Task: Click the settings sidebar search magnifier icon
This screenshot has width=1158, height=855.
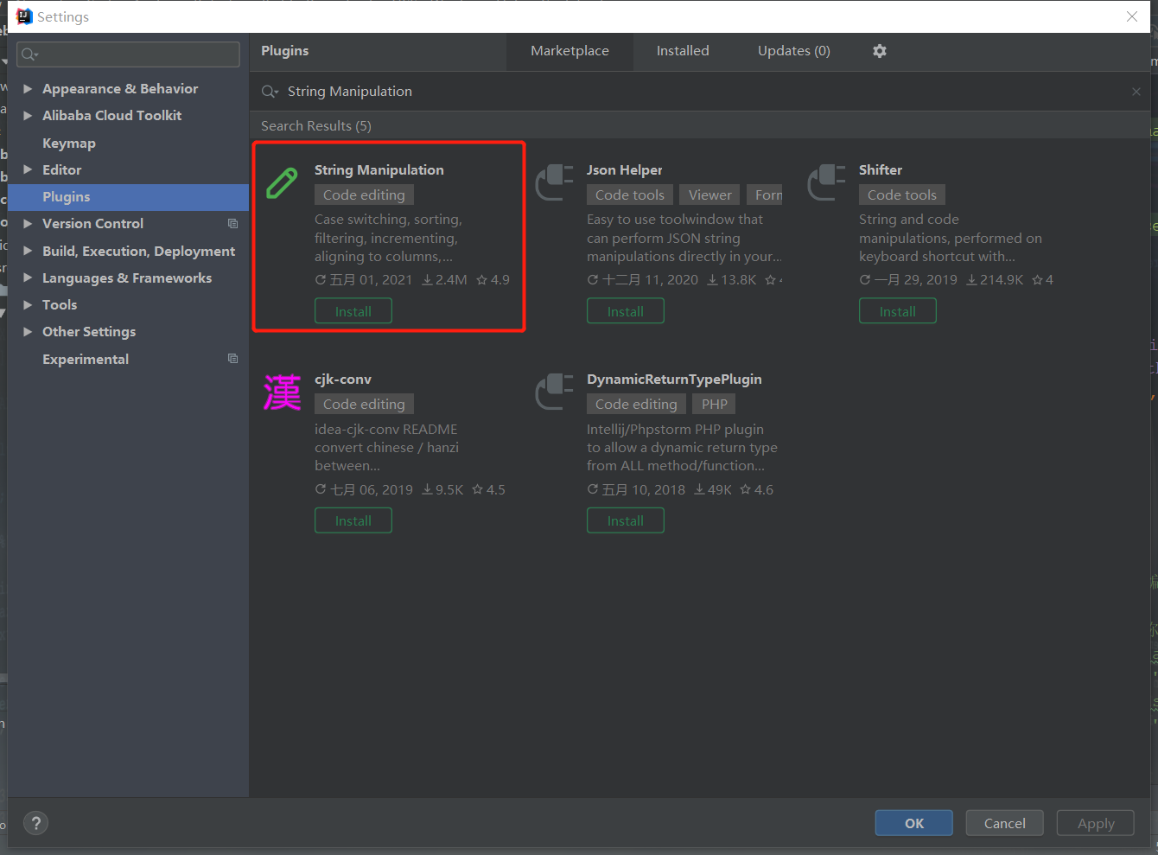Action: [x=29, y=54]
